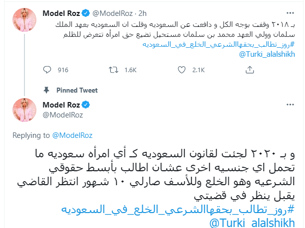Screen dimensions: 305x228
Task: Click the verified badge on the pinned tweet's name
Action: tap(85, 105)
